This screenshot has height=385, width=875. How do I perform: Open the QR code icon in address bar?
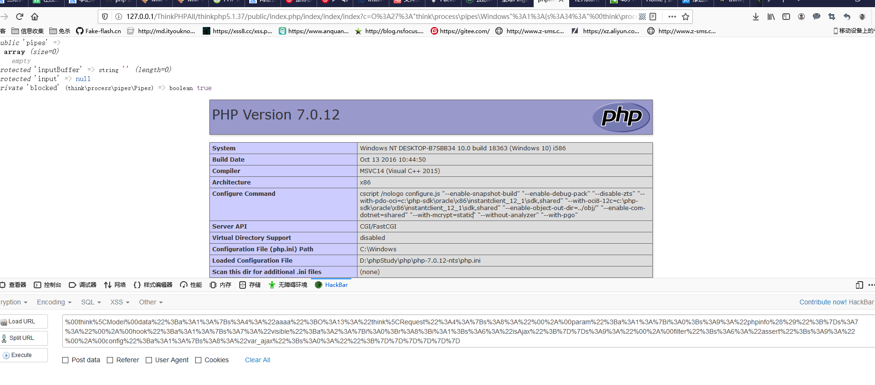(x=642, y=17)
